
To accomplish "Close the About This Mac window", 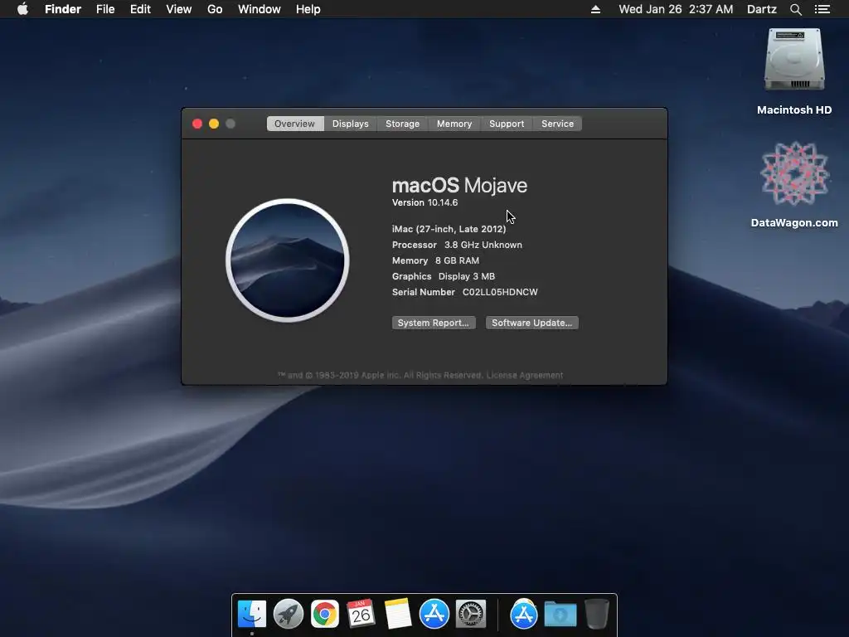I will coord(197,124).
